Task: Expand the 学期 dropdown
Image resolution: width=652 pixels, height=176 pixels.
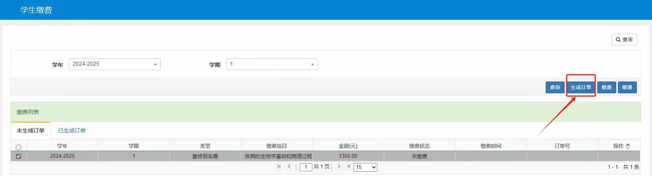Action: pyautogui.click(x=272, y=64)
